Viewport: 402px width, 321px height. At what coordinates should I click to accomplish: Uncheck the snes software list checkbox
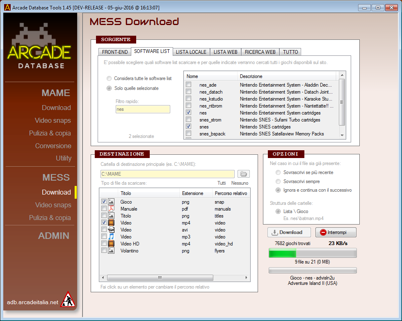tap(188, 127)
